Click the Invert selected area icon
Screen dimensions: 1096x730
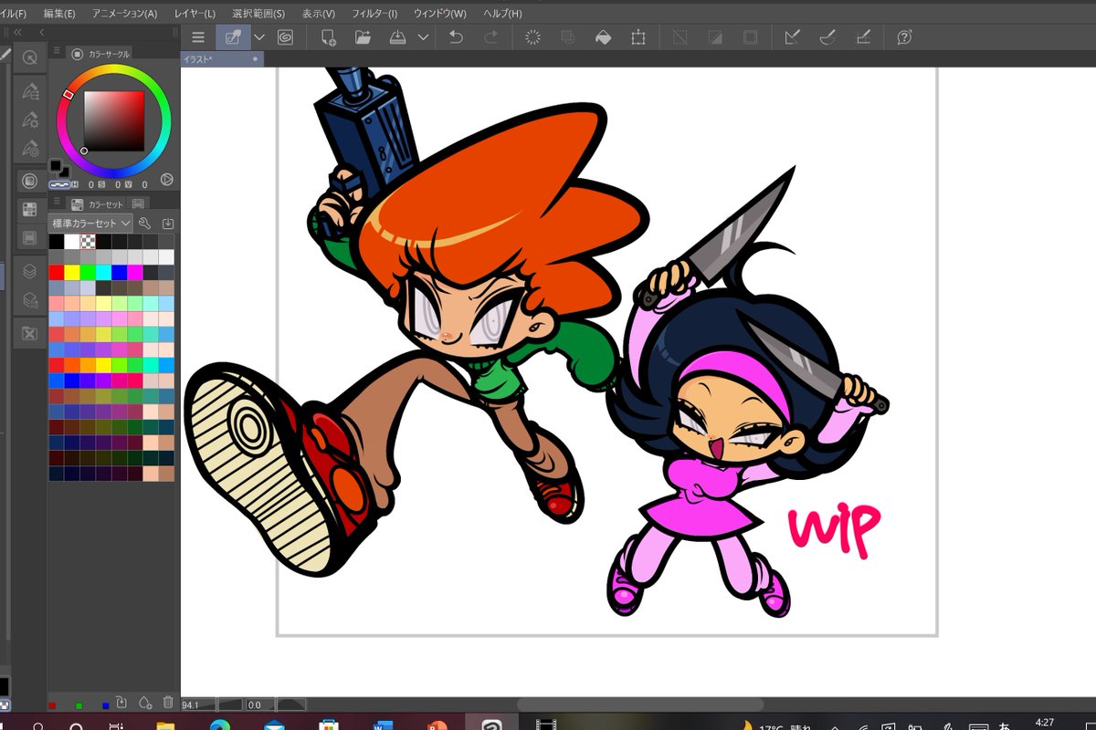(714, 37)
